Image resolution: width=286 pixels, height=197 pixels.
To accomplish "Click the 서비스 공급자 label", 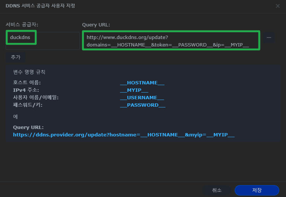I will (x=22, y=25).
